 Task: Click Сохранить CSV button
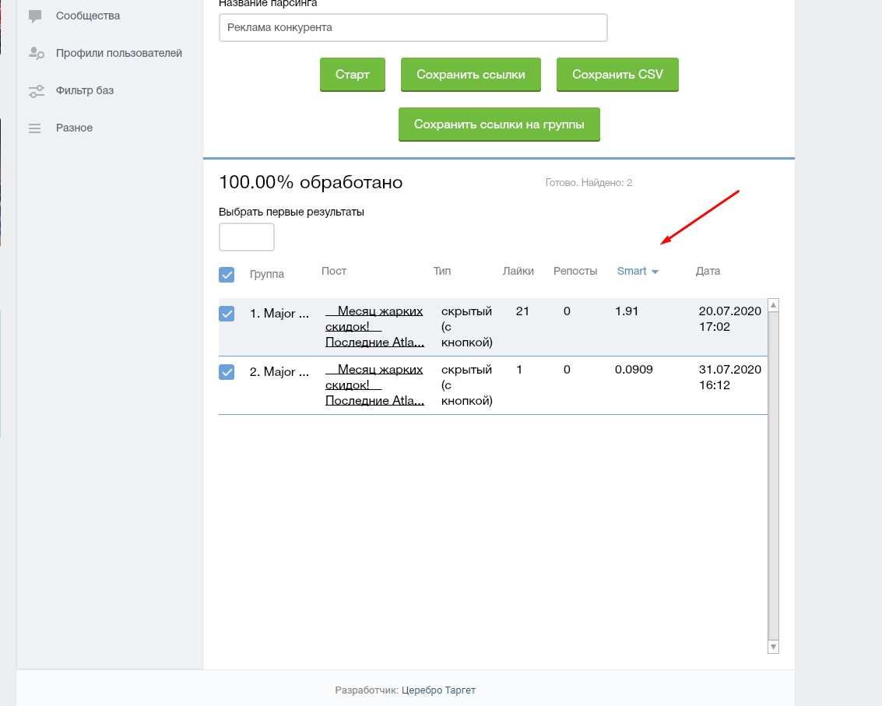(617, 75)
